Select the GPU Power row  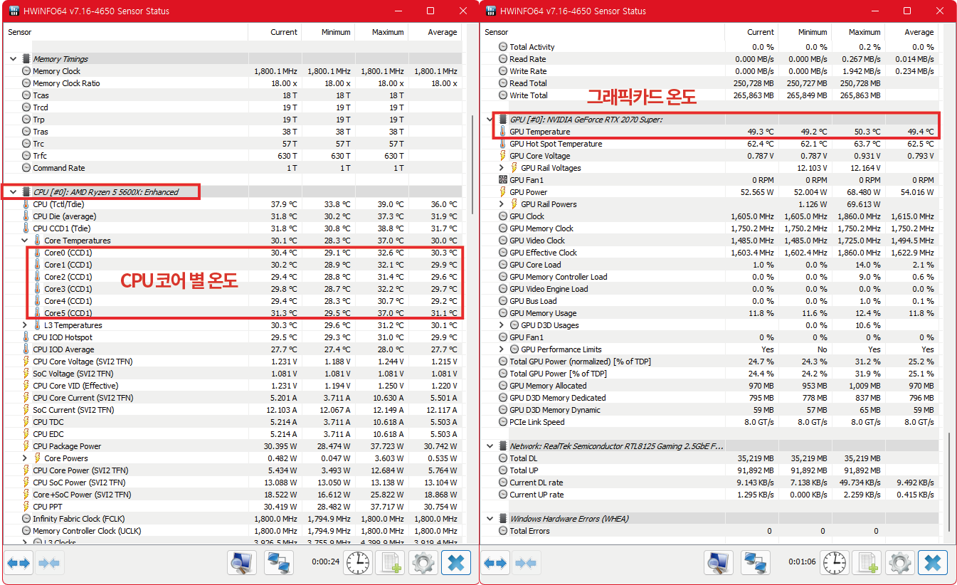point(709,192)
